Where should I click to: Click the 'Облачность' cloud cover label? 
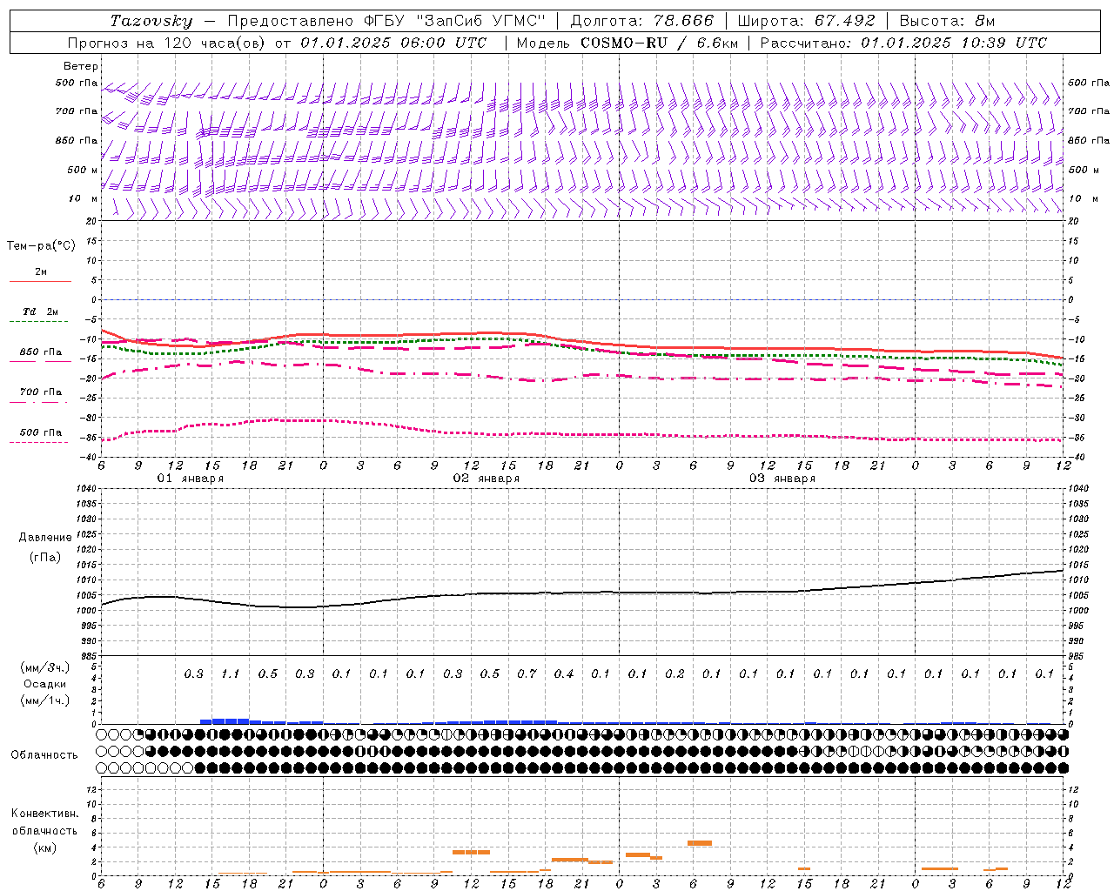44,755
